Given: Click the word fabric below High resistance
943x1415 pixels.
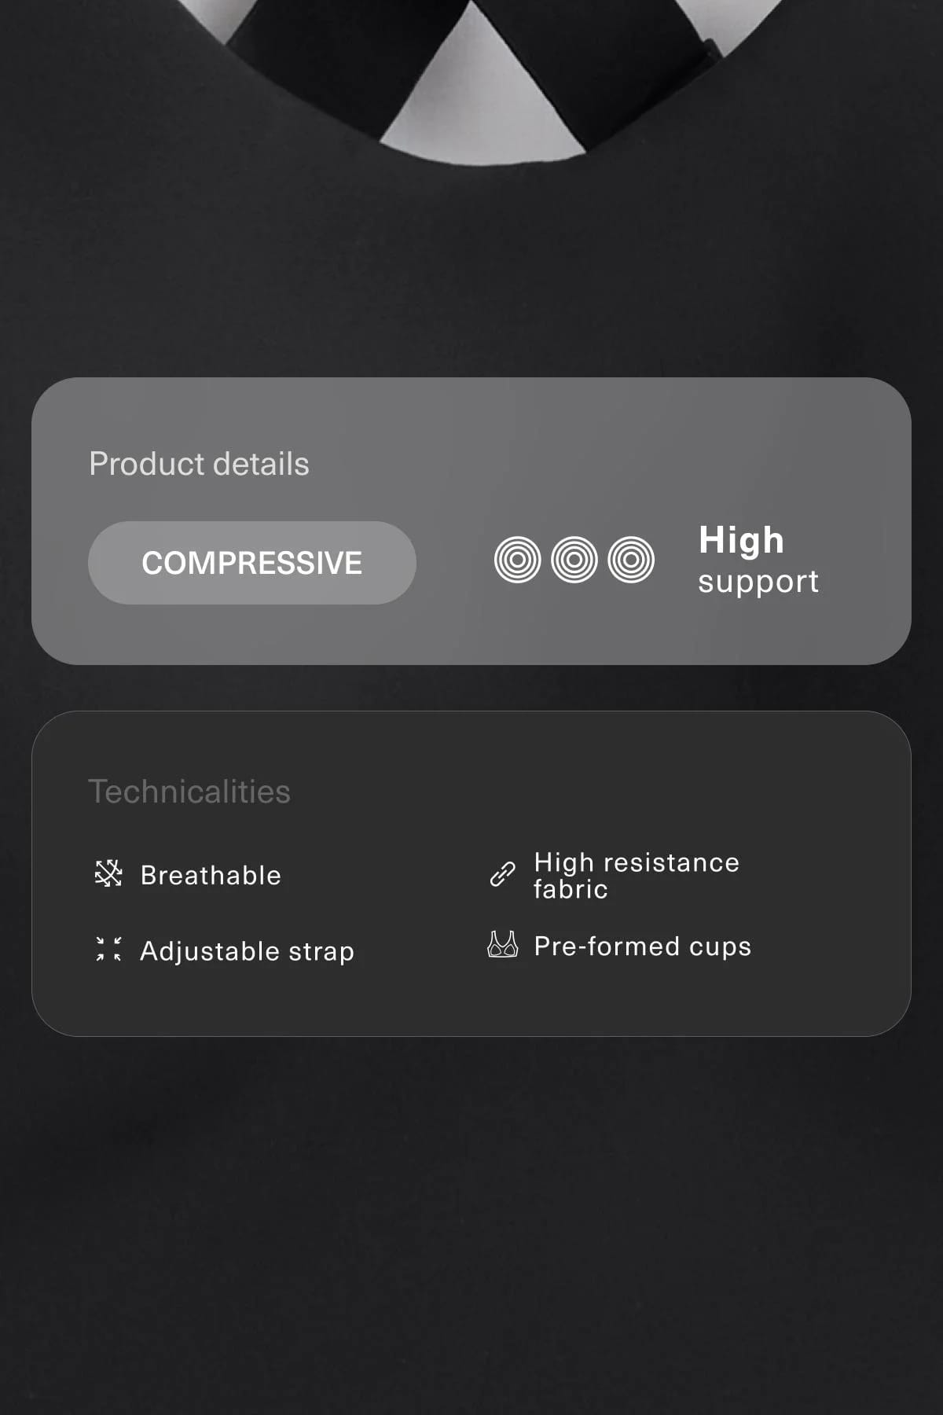Looking at the screenshot, I should pyautogui.click(x=571, y=890).
